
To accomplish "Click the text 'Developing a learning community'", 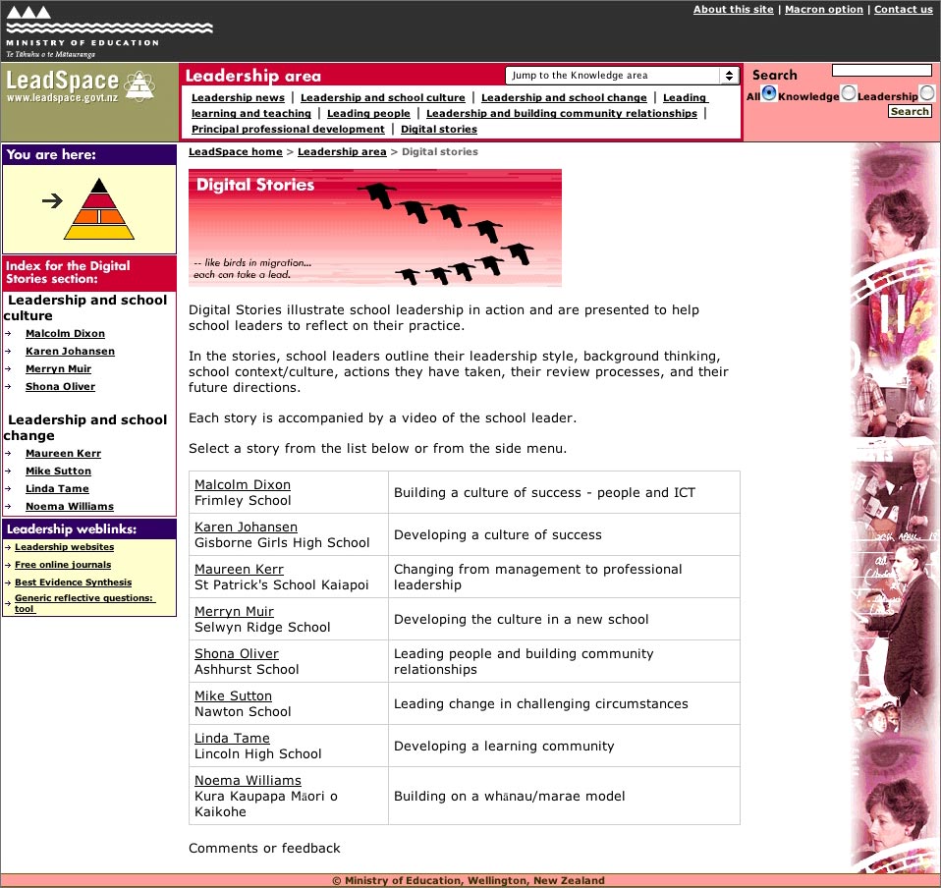I will coord(504,746).
